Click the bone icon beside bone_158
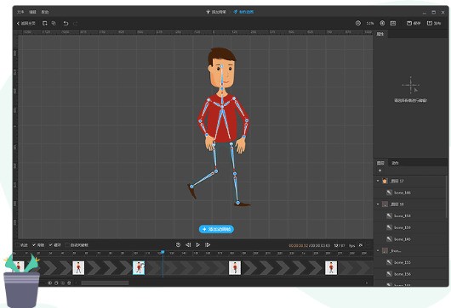Image resolution: width=451 pixels, height=308 pixels. pos(389,216)
